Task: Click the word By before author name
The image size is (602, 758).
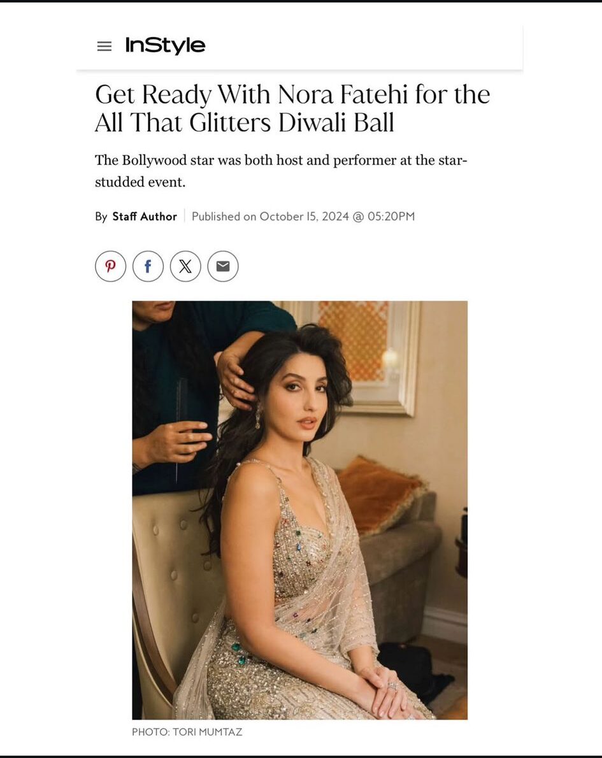Action: 101,217
